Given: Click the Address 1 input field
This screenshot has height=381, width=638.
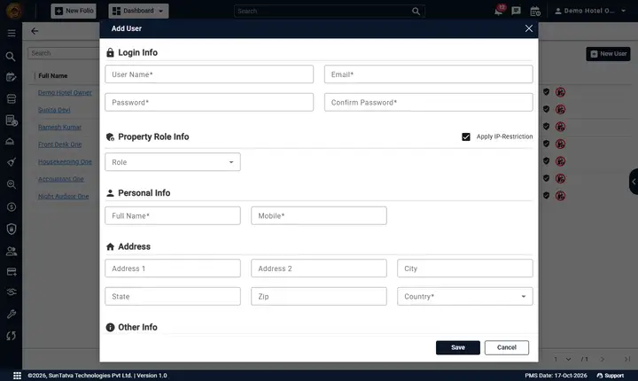Looking at the screenshot, I should tap(173, 268).
